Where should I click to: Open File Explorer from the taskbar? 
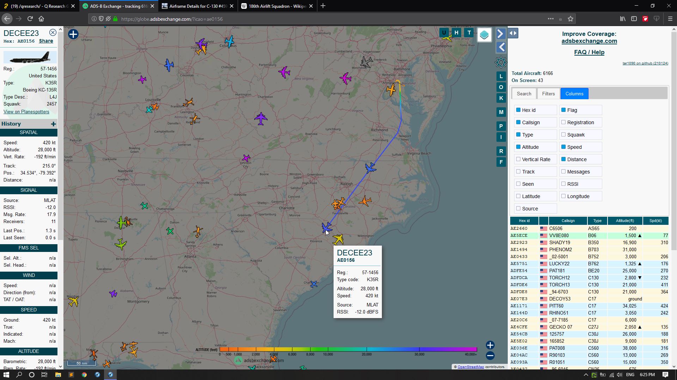58,375
